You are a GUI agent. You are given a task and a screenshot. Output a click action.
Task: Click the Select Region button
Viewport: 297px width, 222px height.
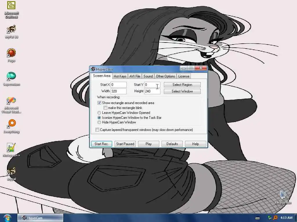coord(182,85)
